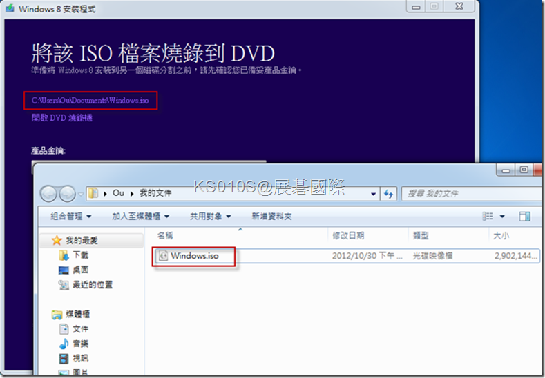Open the 加入至媒體櫃 dropdown
Viewport: 545px width, 378px height.
click(x=140, y=217)
